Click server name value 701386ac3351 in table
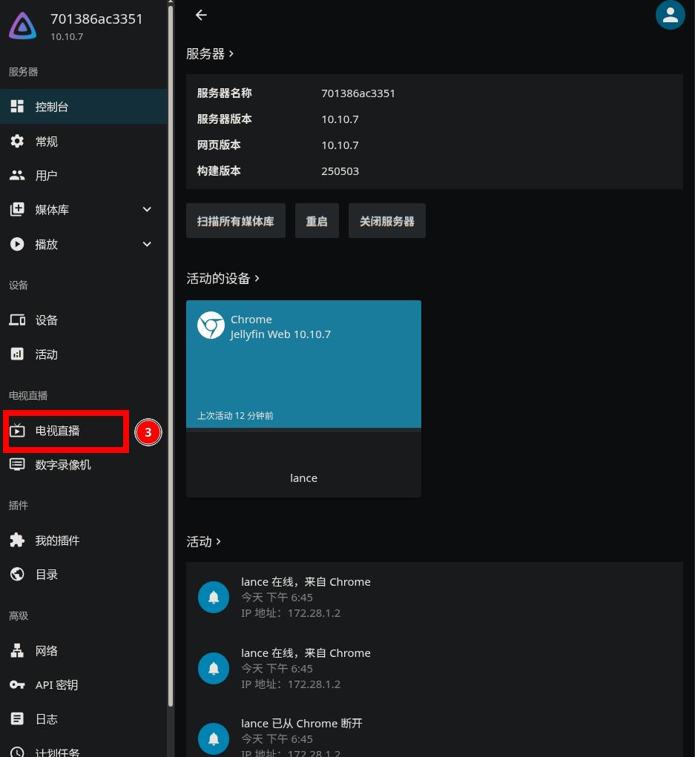 click(x=358, y=93)
